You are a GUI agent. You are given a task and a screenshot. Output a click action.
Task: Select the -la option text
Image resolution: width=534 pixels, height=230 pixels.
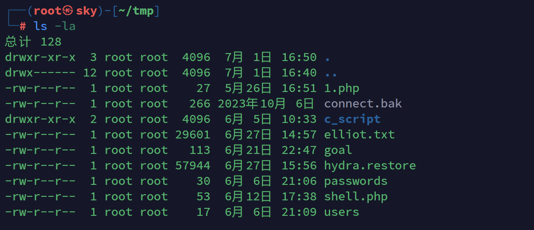tap(65, 27)
